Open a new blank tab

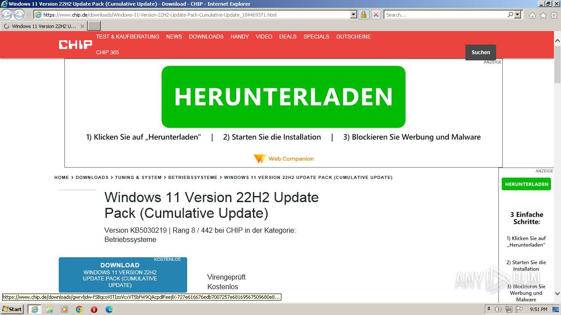(94, 26)
